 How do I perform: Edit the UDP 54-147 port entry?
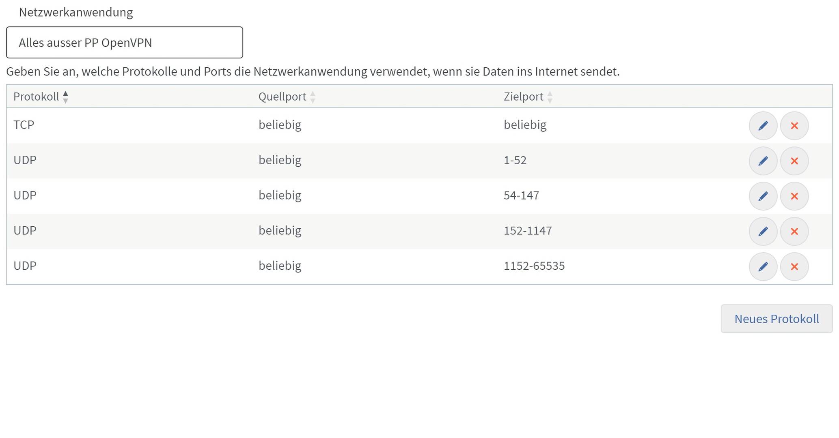tap(763, 196)
